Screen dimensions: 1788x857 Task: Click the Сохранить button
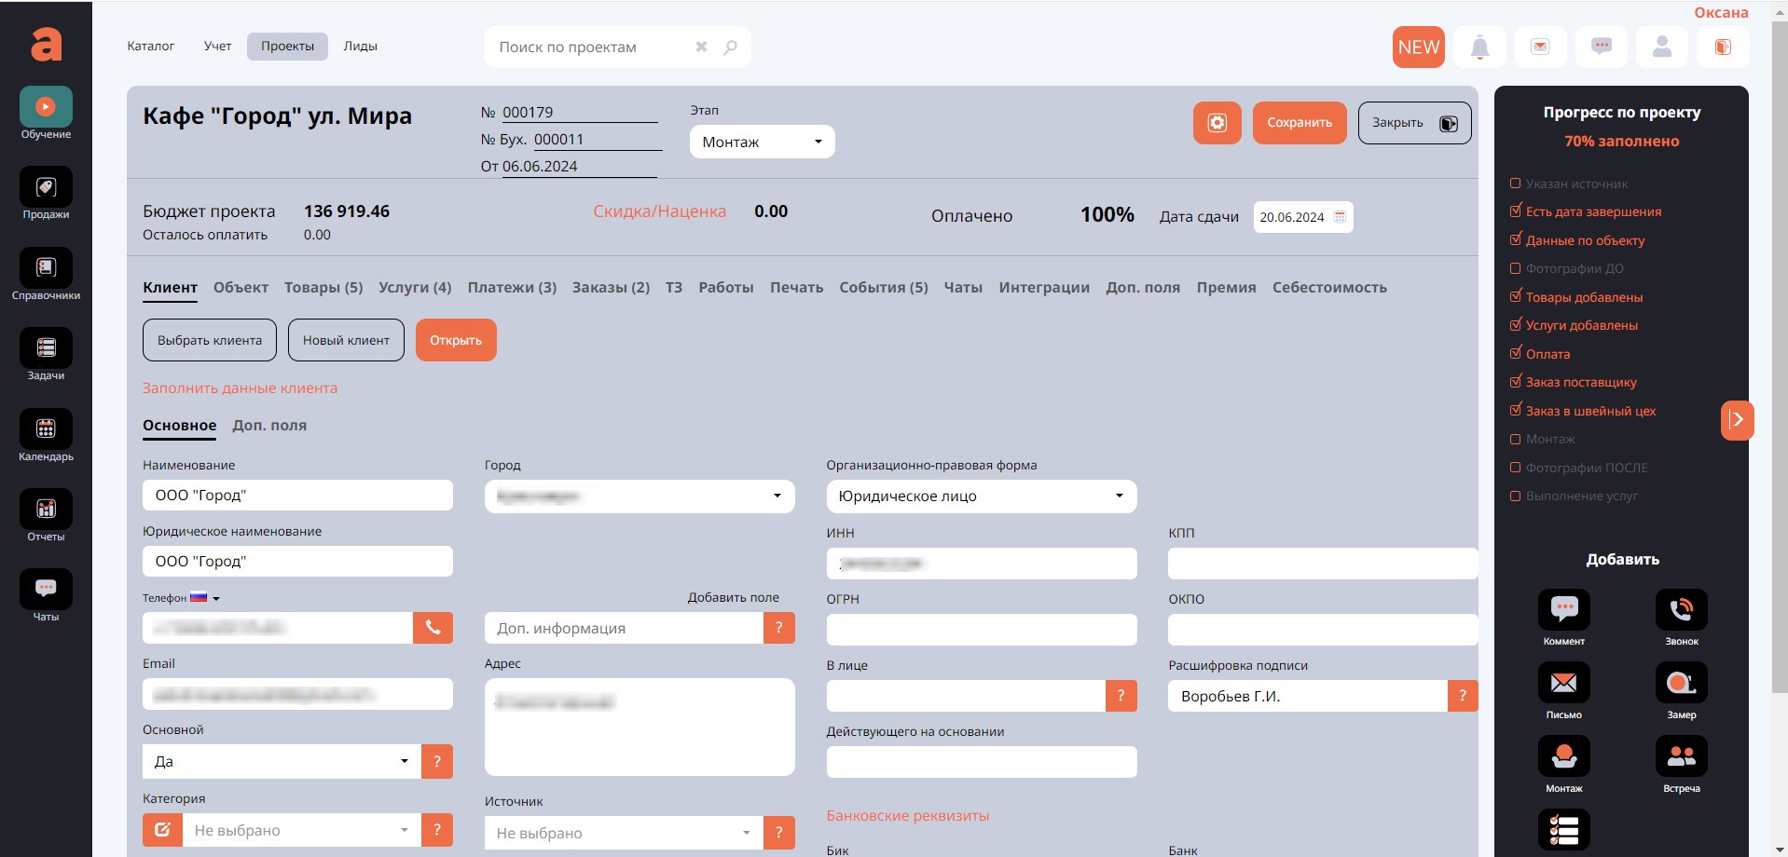[x=1299, y=123]
